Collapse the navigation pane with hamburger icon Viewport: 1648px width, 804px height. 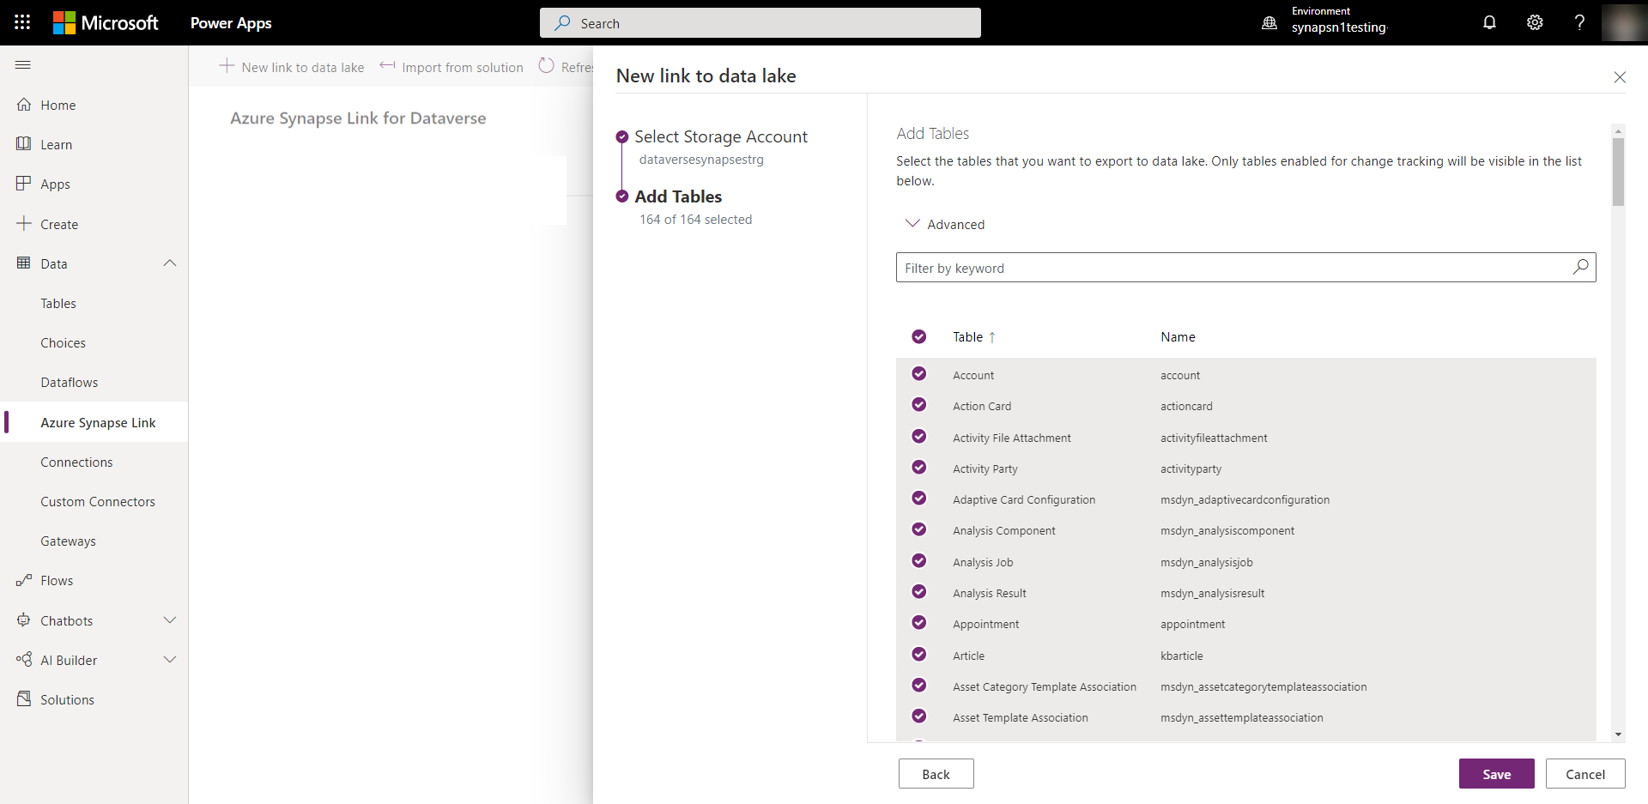pyautogui.click(x=23, y=64)
